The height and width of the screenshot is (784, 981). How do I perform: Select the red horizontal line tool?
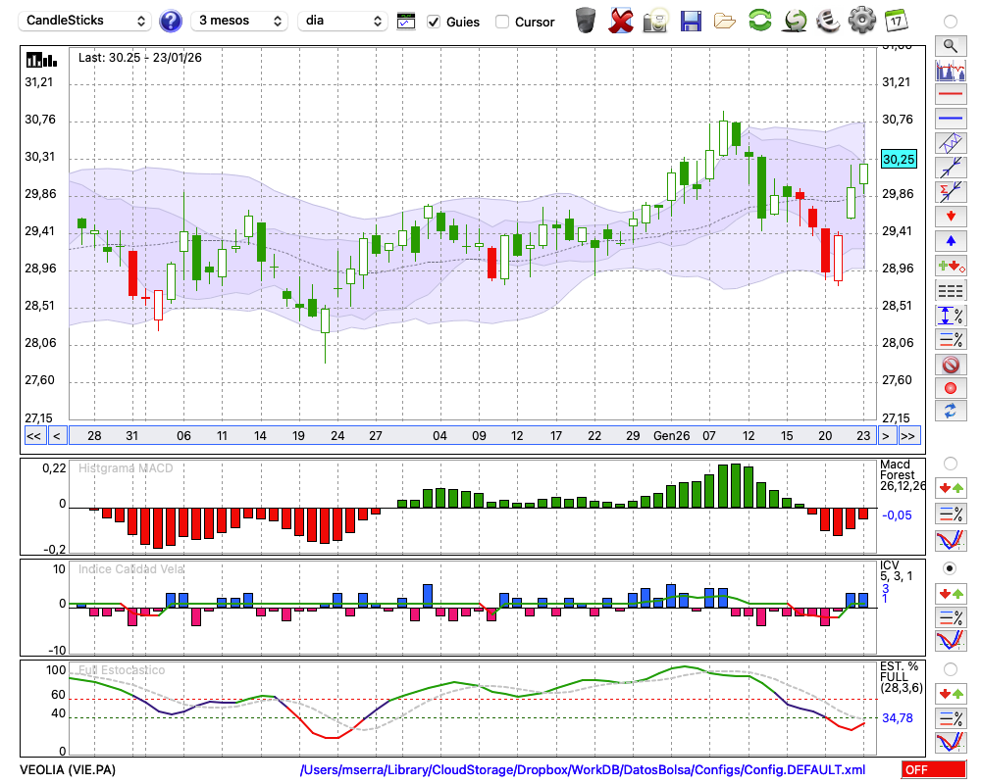[x=950, y=94]
